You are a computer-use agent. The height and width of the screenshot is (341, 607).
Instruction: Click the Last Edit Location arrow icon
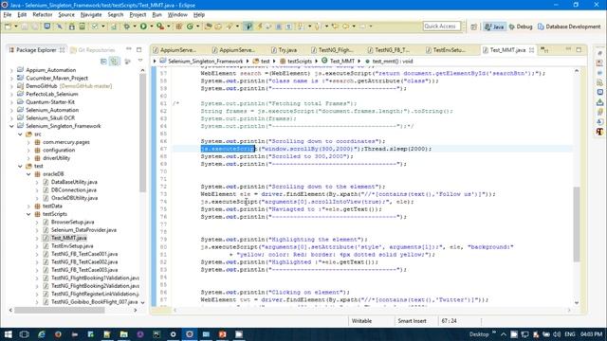click(335, 27)
